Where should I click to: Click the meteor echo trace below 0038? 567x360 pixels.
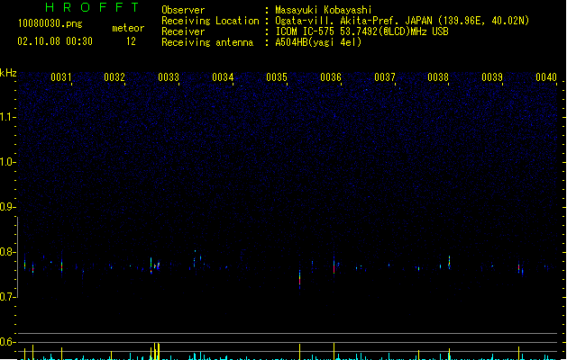tap(449, 263)
